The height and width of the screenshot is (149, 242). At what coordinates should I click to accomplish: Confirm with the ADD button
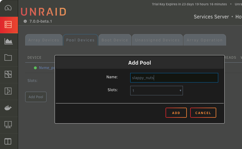[x=176, y=113]
